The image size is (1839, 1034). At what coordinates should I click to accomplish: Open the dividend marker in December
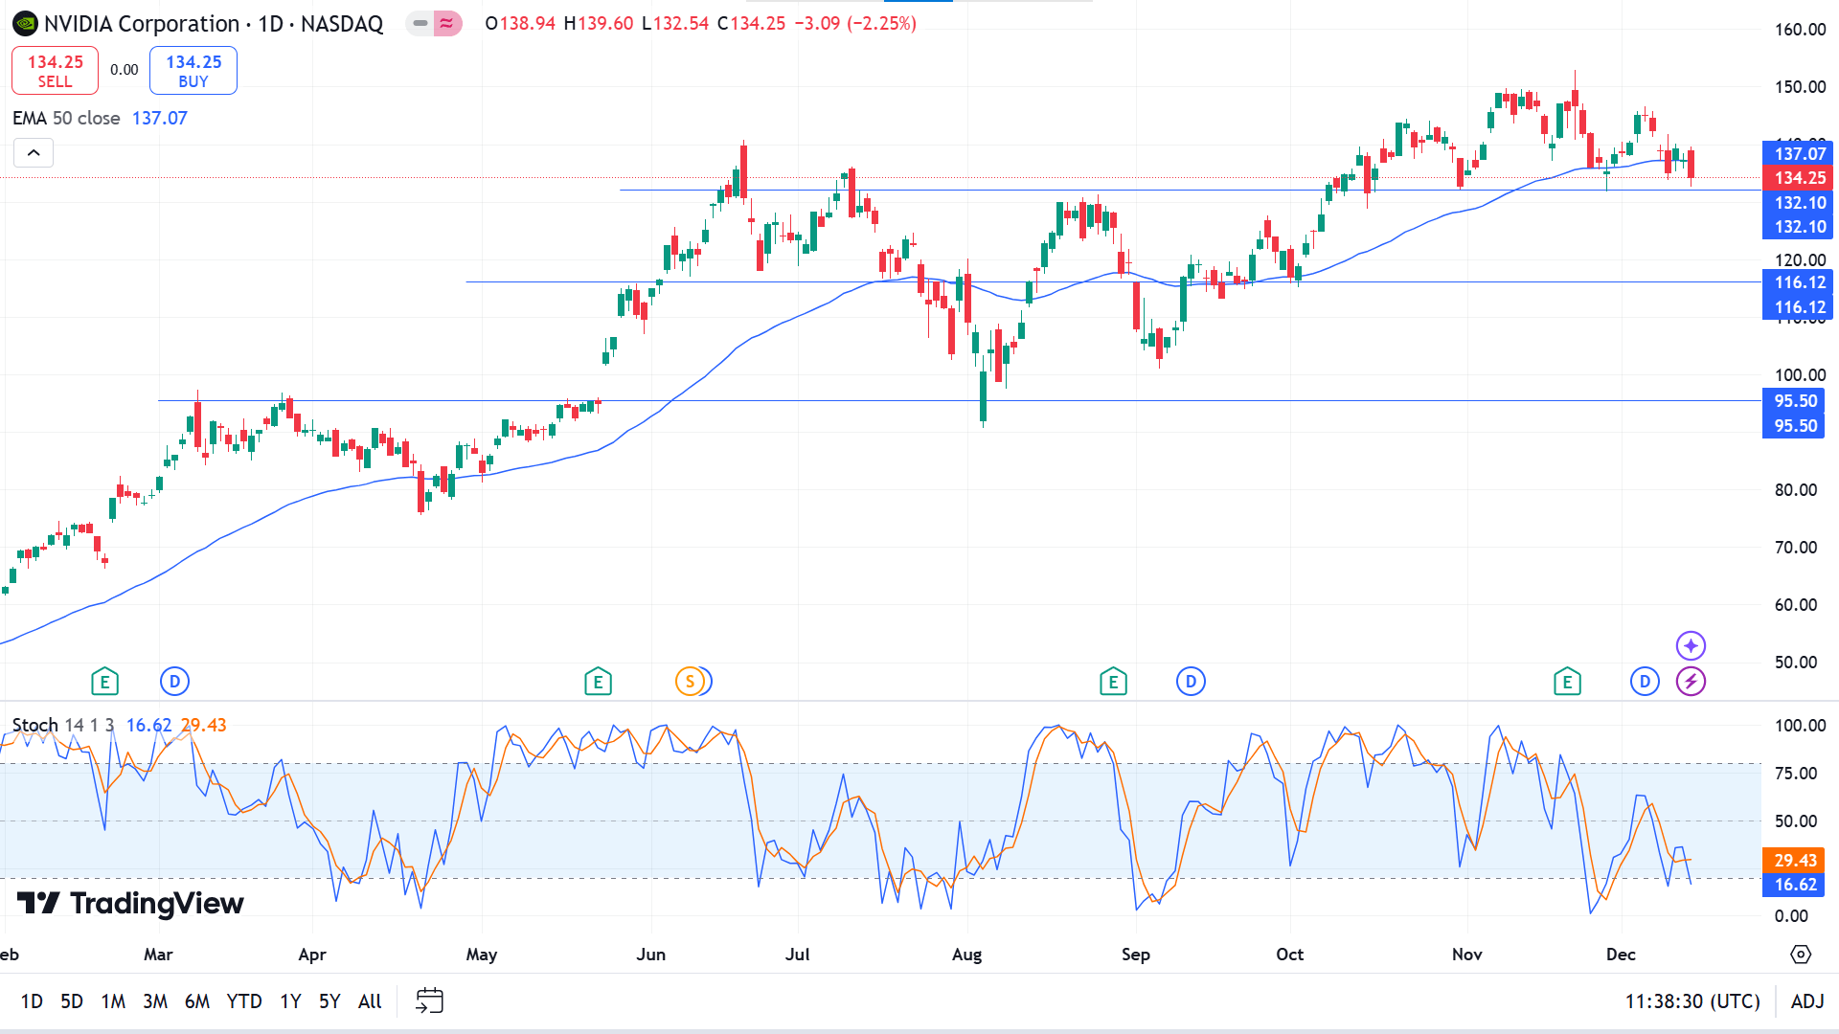tap(1645, 682)
